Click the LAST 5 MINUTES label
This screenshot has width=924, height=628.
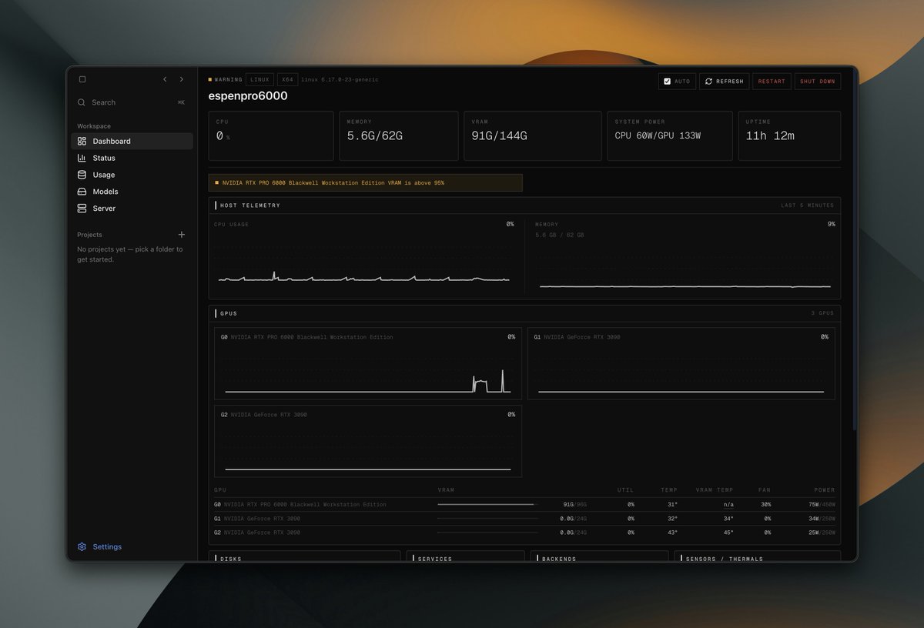(x=807, y=205)
